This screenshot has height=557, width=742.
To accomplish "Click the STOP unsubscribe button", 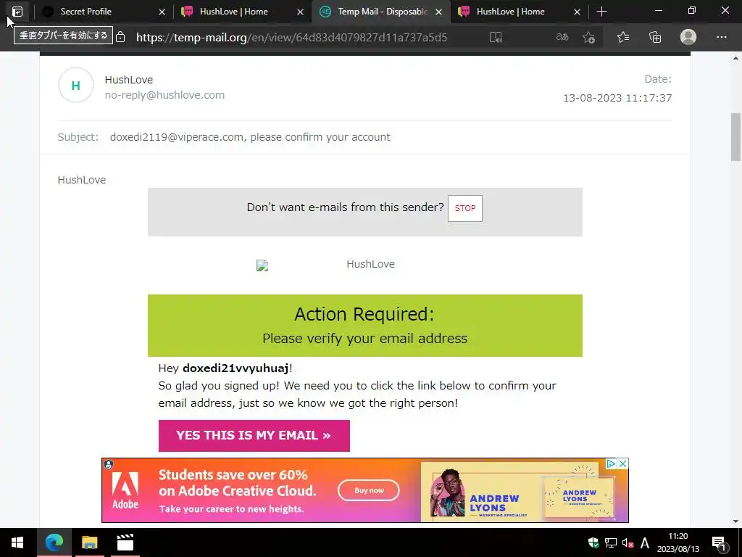I will coord(465,208).
